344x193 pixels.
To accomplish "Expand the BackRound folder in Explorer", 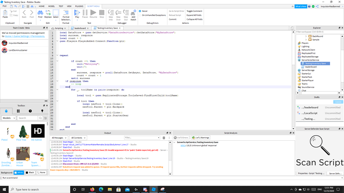I will pyautogui.click(x=306, y=36).
